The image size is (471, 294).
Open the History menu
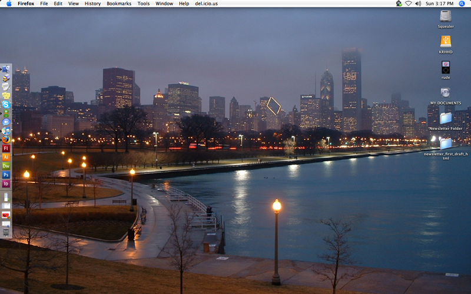92,4
